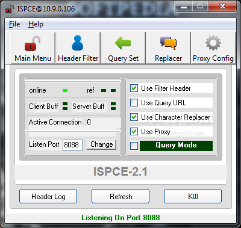The image size is (241, 228).
Task: Click the Server Buff indicator lights
Action: tap(113, 106)
